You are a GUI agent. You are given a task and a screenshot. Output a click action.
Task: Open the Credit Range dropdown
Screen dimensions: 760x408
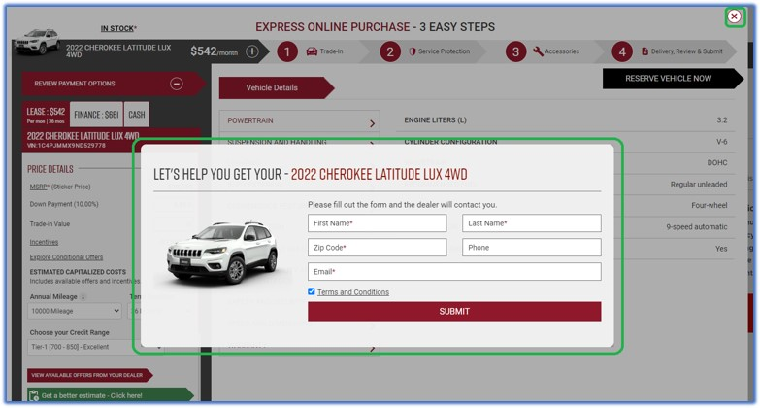click(x=95, y=347)
